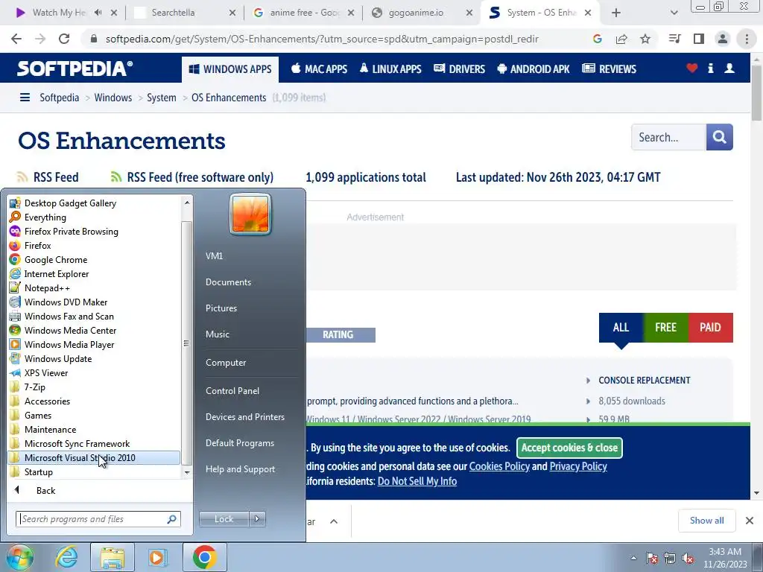
Task: Open the Cookies Policy link
Action: coord(499,466)
